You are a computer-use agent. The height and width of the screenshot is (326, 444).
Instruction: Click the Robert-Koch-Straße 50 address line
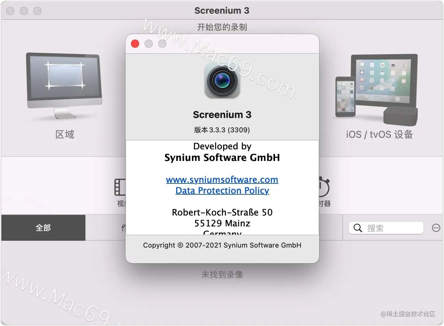point(222,212)
